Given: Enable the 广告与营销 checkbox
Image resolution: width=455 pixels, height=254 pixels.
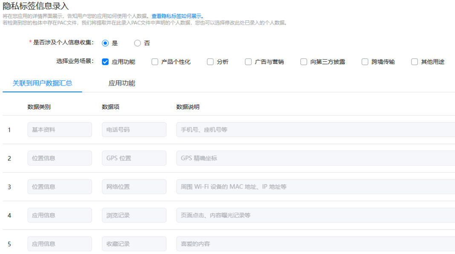Looking at the screenshot, I should point(248,61).
